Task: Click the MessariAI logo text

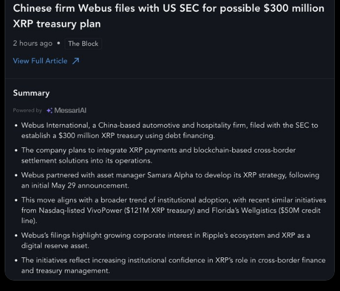Action: point(70,111)
